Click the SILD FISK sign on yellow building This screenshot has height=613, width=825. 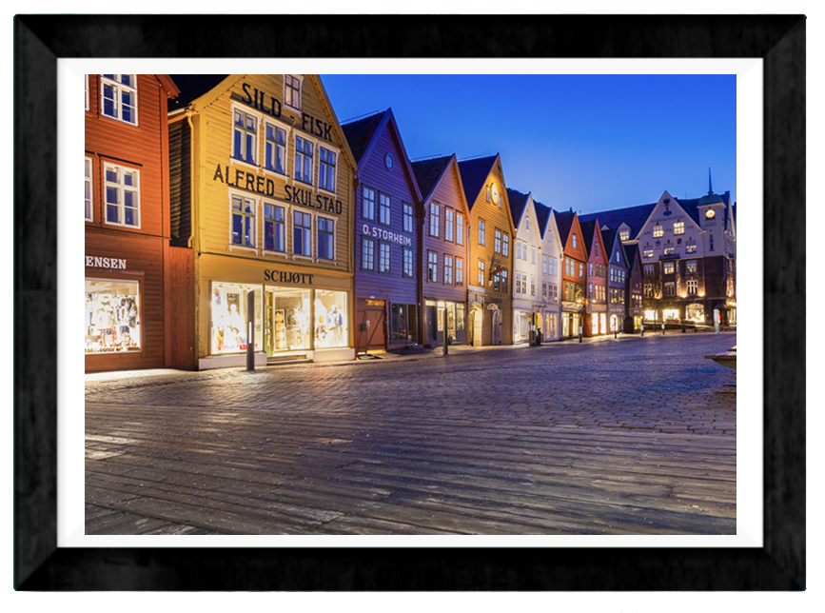point(286,111)
